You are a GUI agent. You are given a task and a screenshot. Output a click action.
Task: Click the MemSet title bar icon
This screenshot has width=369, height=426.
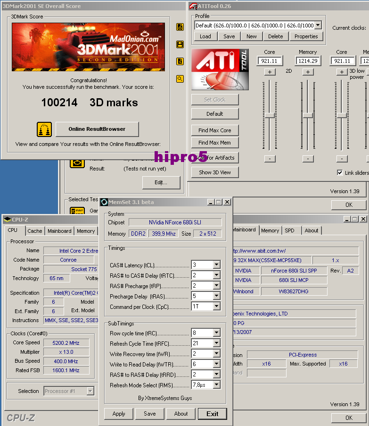tap(104, 202)
